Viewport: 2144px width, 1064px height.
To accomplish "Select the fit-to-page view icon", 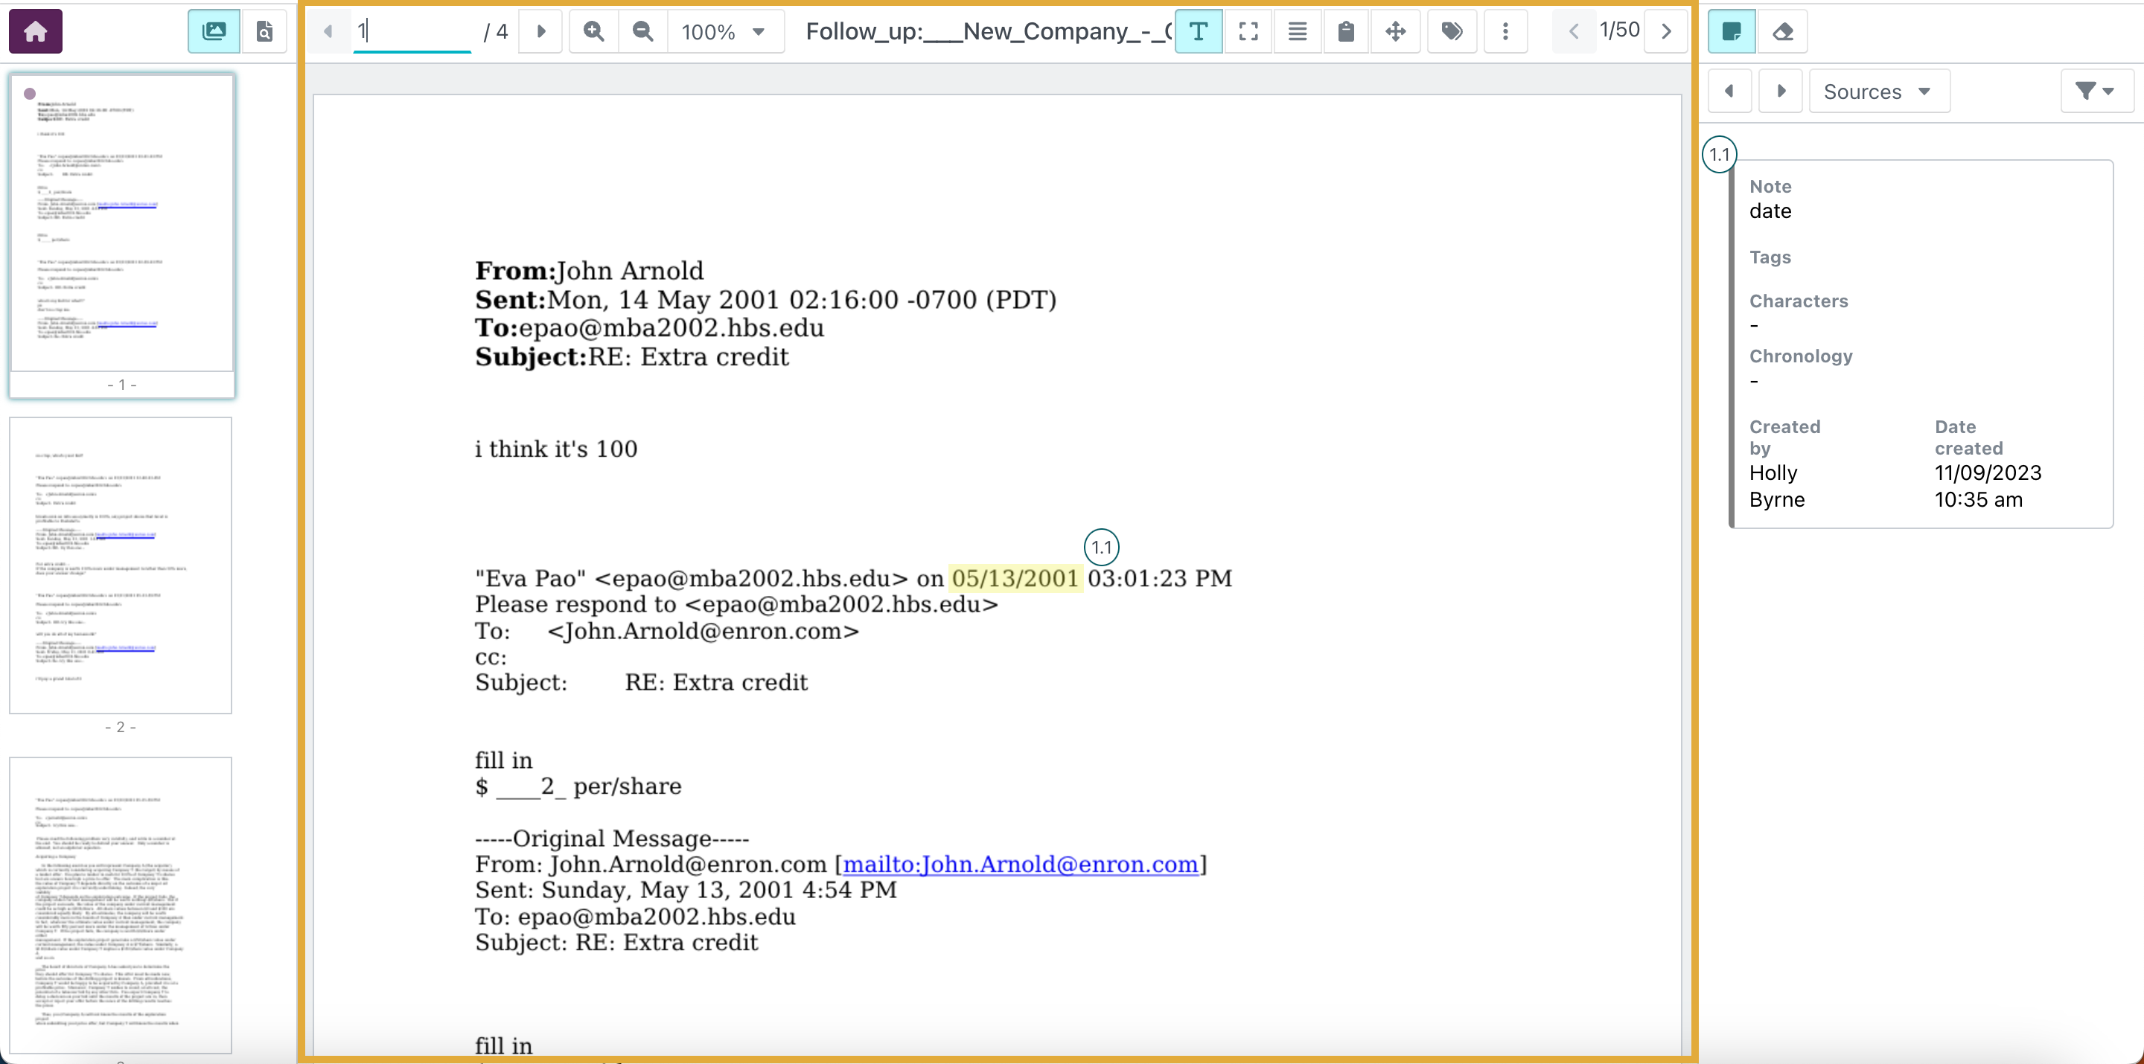I will [x=1248, y=30].
